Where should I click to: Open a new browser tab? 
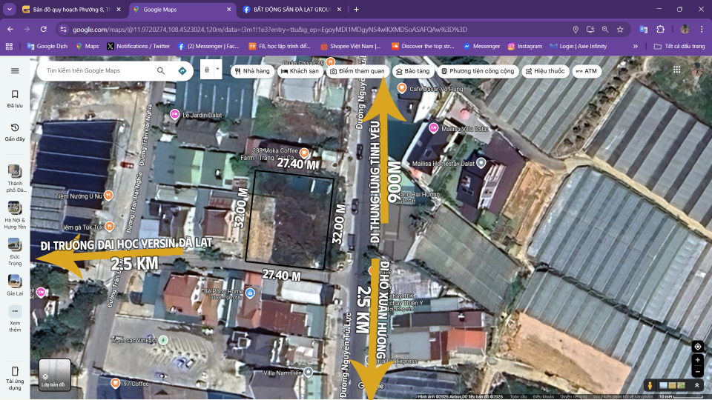[x=356, y=9]
